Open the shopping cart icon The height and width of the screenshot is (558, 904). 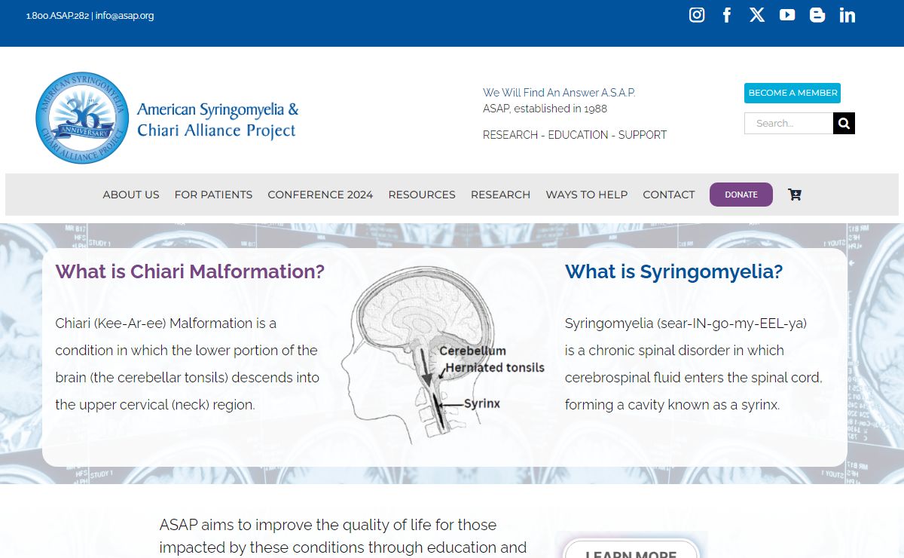[x=795, y=195]
